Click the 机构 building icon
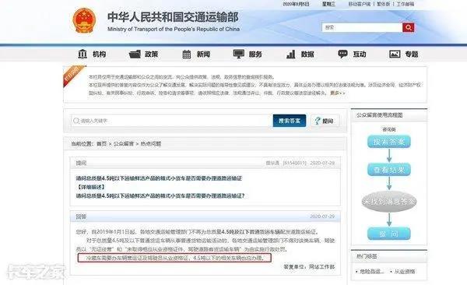 click(83, 55)
